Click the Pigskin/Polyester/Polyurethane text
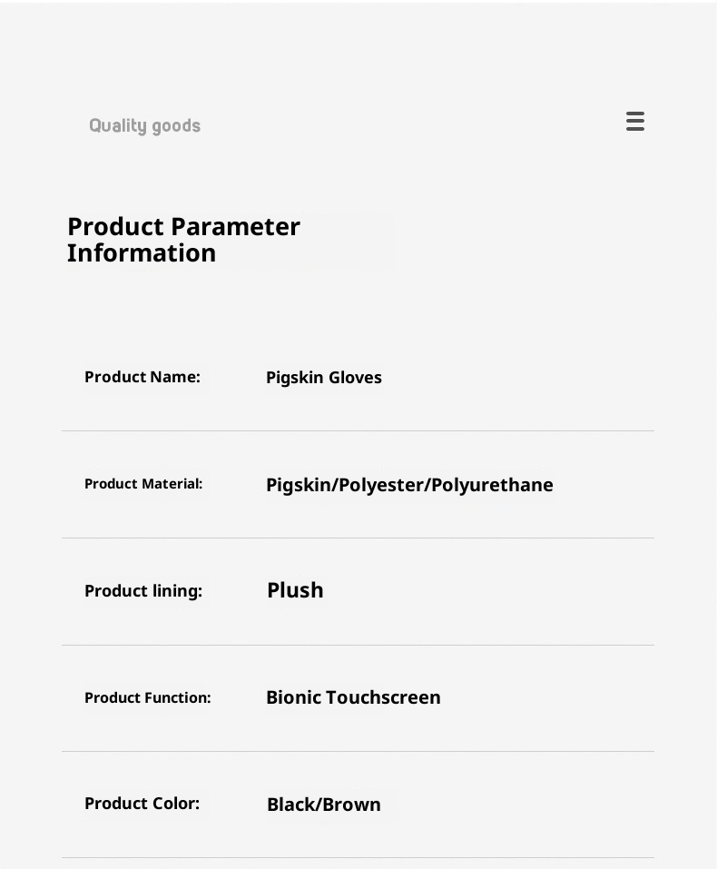Viewport: 717px width, 869px height. coord(409,485)
